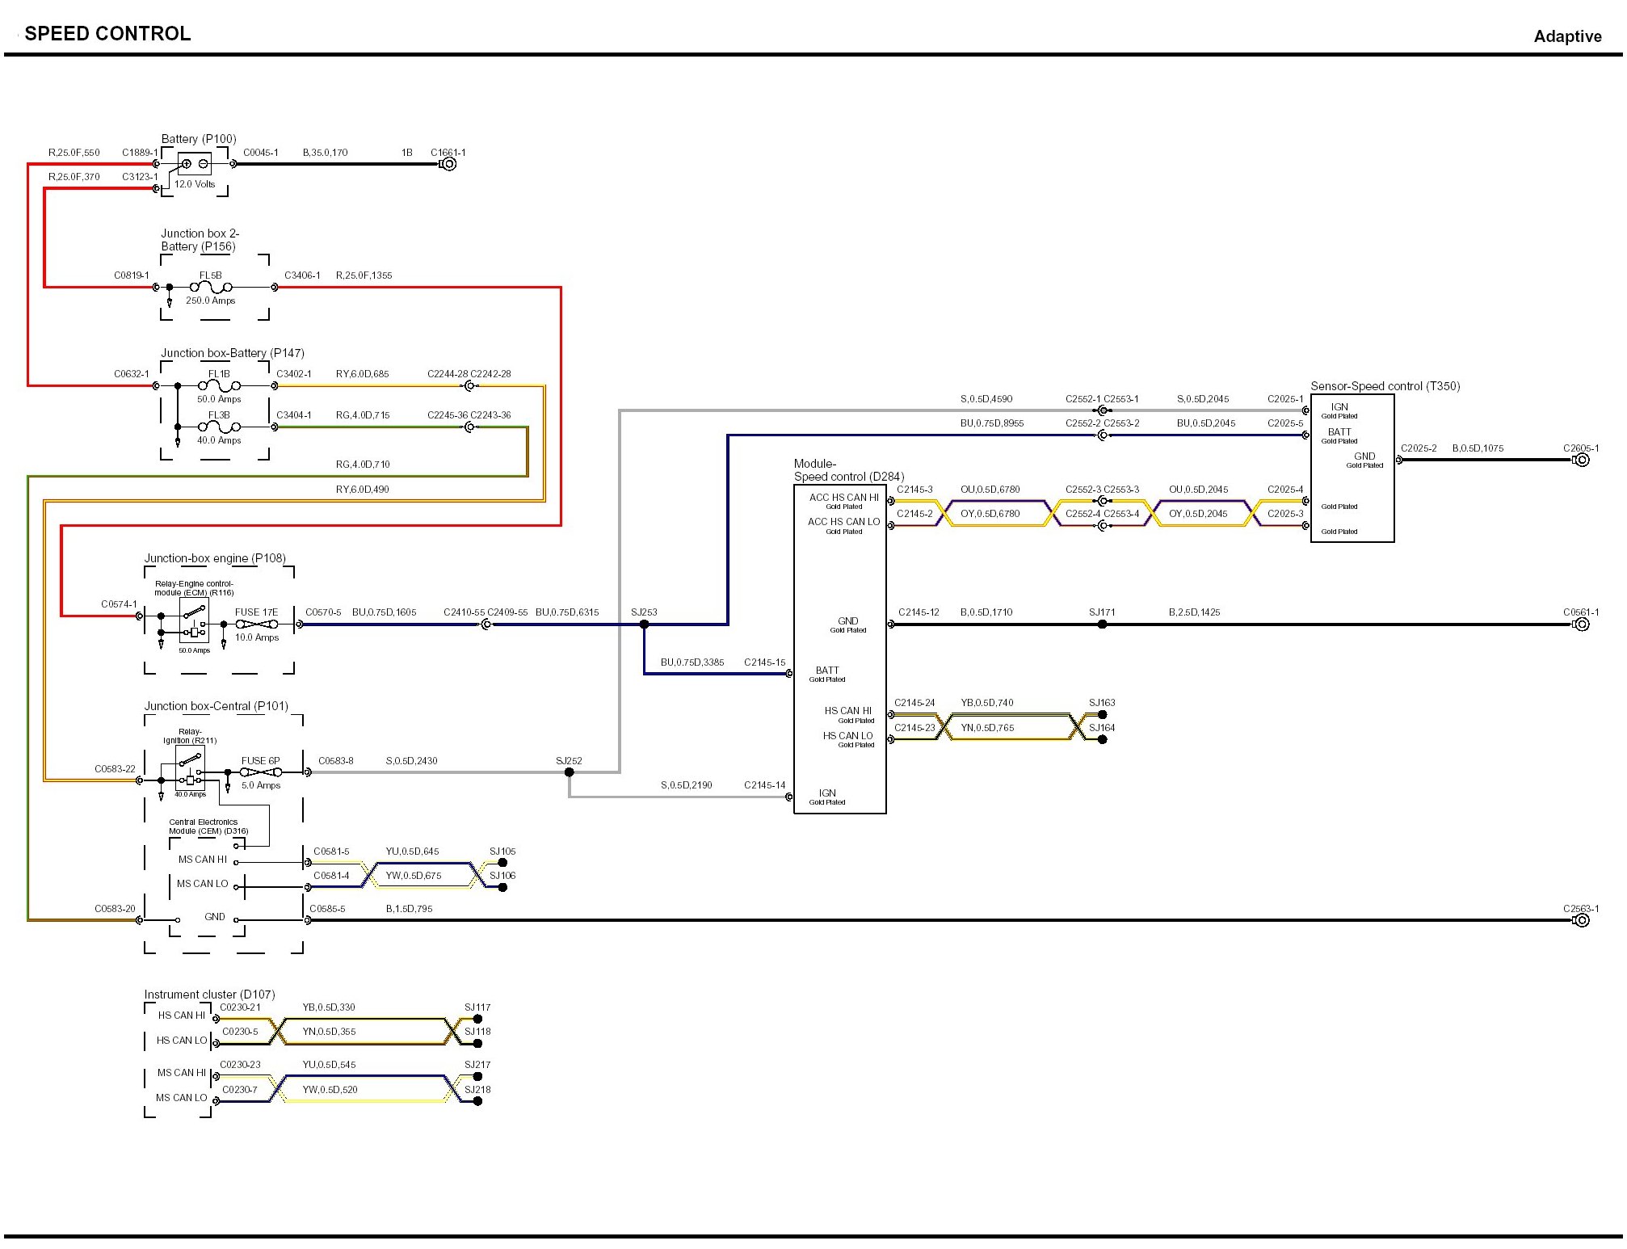This screenshot has width=1627, height=1249.
Task: Click the FL5B 250 Amp fuse symbol
Action: click(x=211, y=287)
